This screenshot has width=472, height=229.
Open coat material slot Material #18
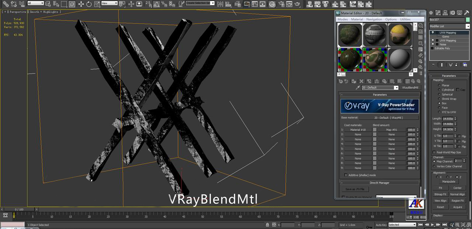358,130
